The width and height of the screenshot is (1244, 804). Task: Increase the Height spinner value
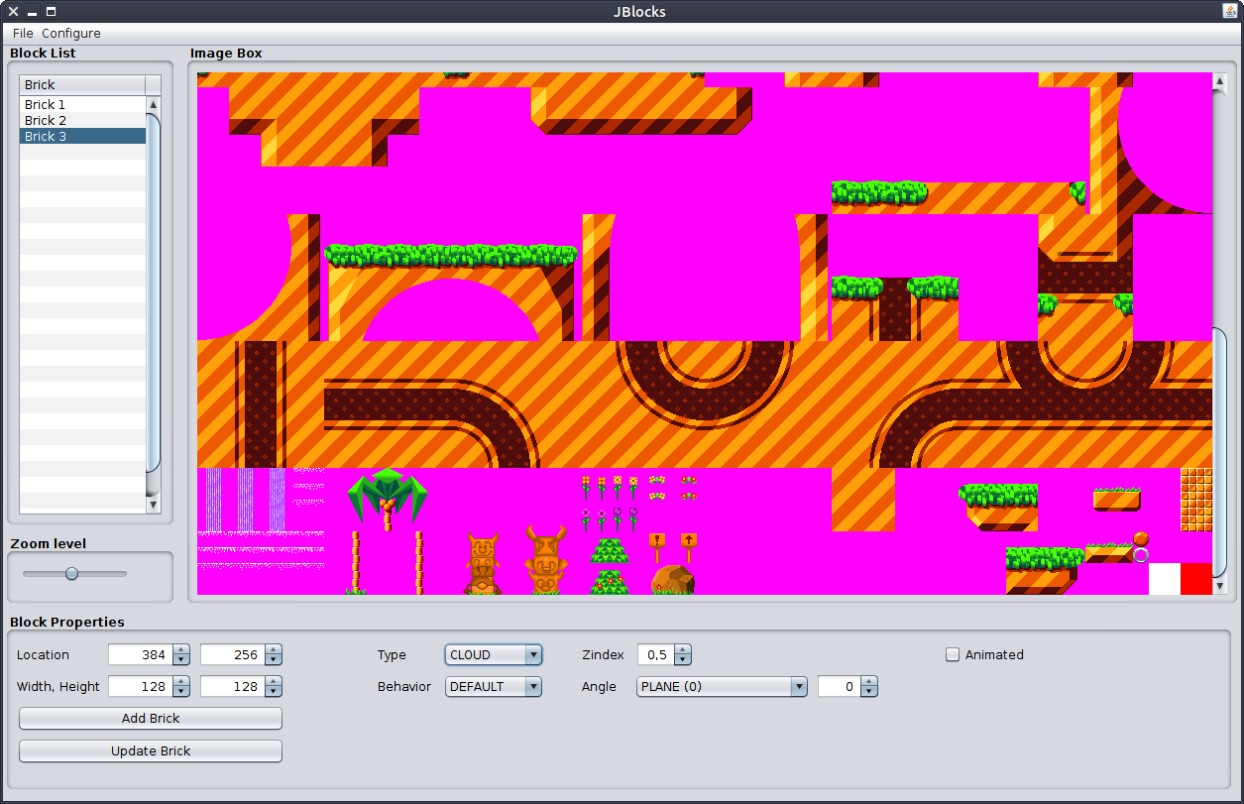point(274,681)
